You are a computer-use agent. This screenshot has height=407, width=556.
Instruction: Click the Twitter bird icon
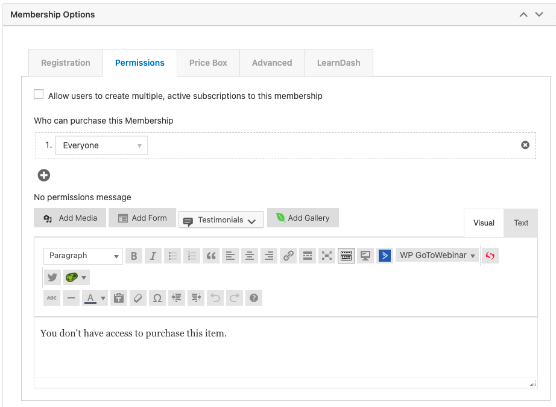(52, 277)
